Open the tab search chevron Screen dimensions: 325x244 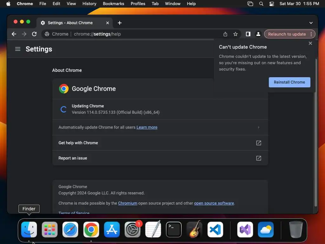311,23
